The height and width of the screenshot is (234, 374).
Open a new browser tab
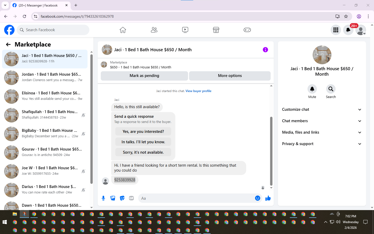[x=76, y=5]
